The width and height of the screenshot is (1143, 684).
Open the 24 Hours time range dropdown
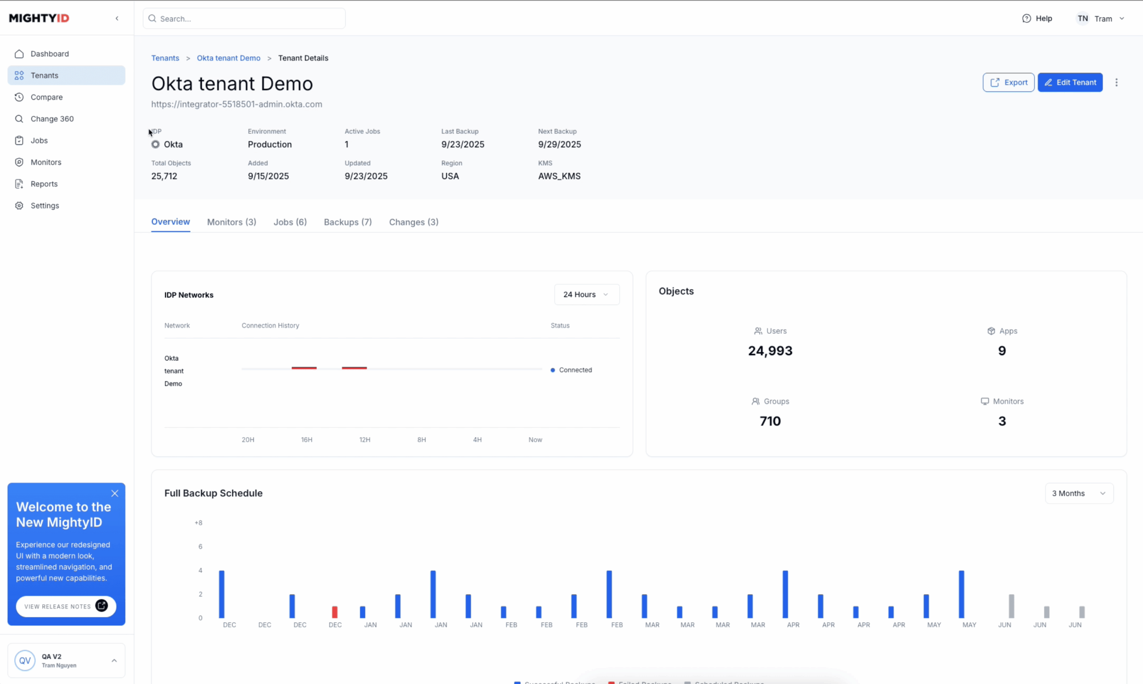tap(586, 294)
